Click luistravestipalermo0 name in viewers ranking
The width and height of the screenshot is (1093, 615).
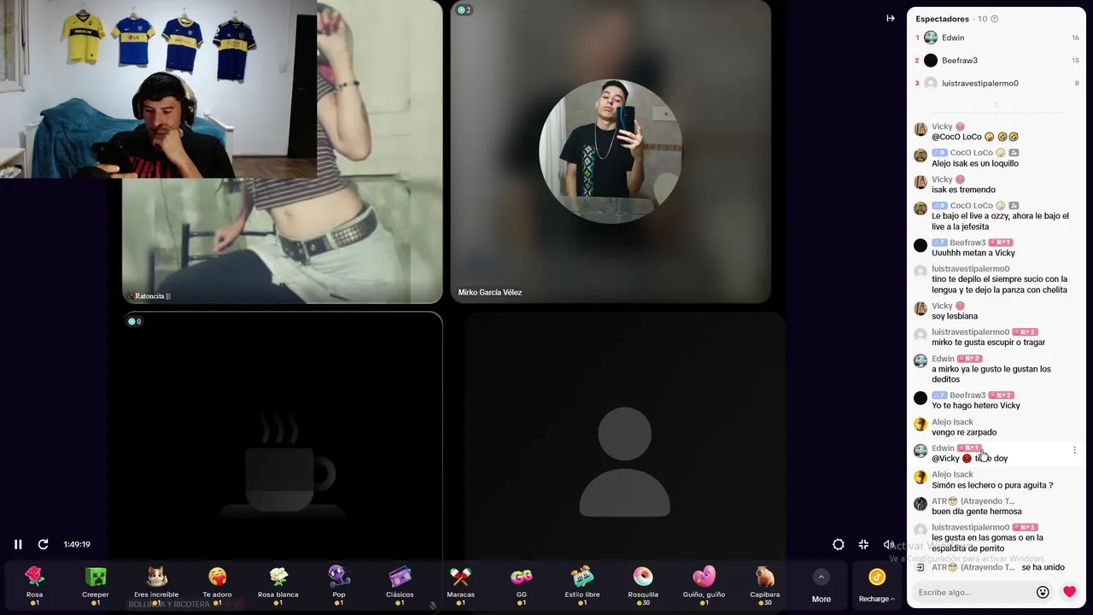click(980, 83)
